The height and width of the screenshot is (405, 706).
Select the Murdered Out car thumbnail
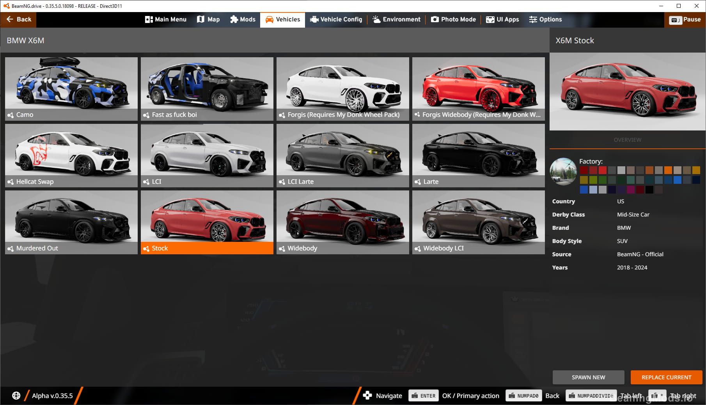(71, 222)
